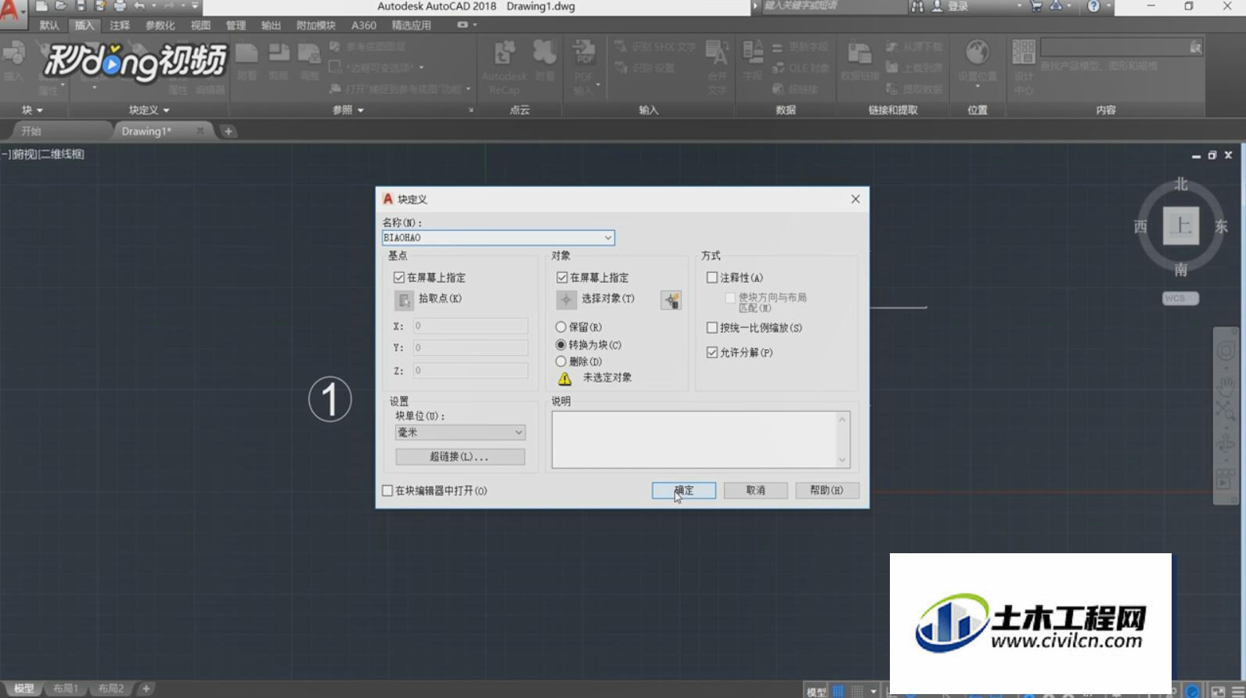This screenshot has width=1246, height=698.
Task: Click the 帮助(H) button
Action: click(827, 491)
